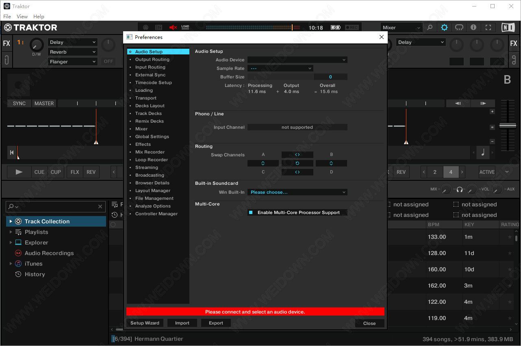The width and height of the screenshot is (521, 346).
Task: Click the fullscreen toggle icon
Action: [488, 28]
